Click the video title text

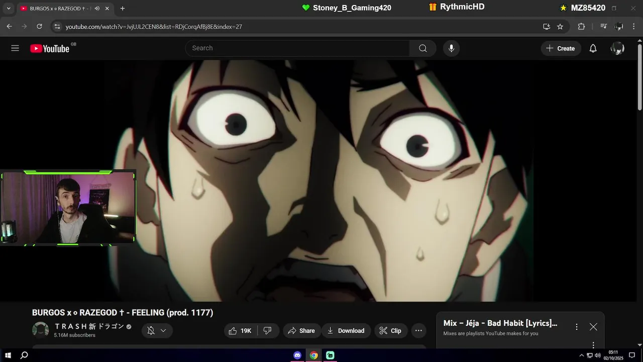point(123,313)
